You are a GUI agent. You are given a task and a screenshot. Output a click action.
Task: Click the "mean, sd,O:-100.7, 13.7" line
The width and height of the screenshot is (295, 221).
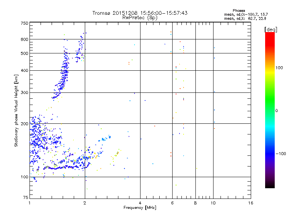[246, 14]
